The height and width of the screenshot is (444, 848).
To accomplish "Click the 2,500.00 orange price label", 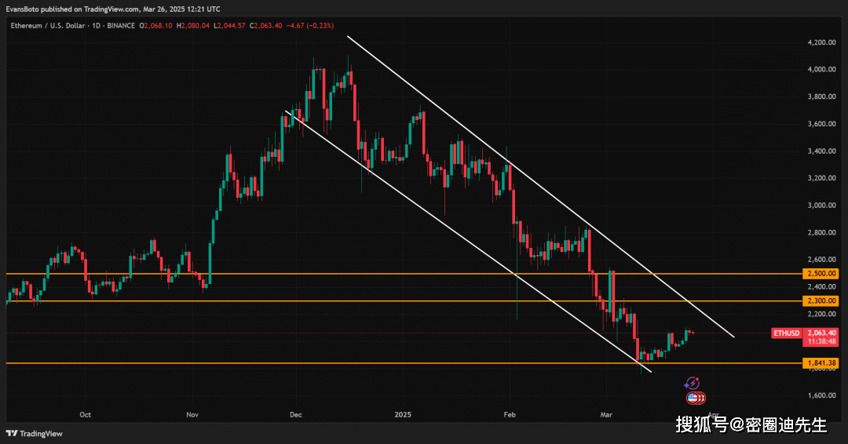I will coord(821,274).
